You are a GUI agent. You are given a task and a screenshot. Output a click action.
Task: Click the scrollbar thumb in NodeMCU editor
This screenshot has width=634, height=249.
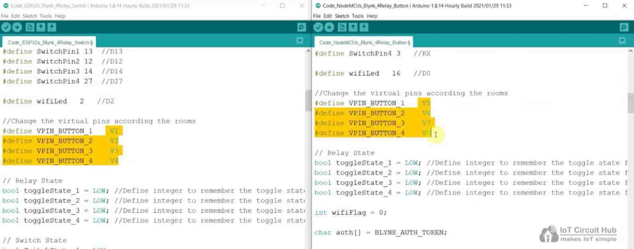[x=630, y=102]
